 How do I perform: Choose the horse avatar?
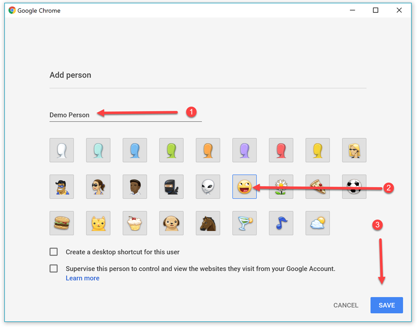point(208,223)
